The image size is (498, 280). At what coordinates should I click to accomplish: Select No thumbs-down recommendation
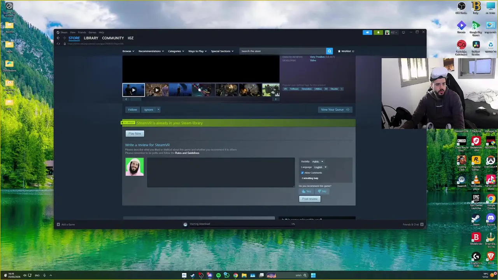coord(322,191)
